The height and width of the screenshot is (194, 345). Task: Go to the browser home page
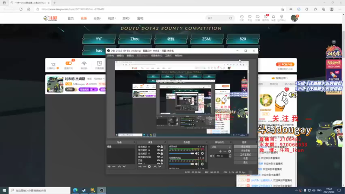tap(29, 9)
